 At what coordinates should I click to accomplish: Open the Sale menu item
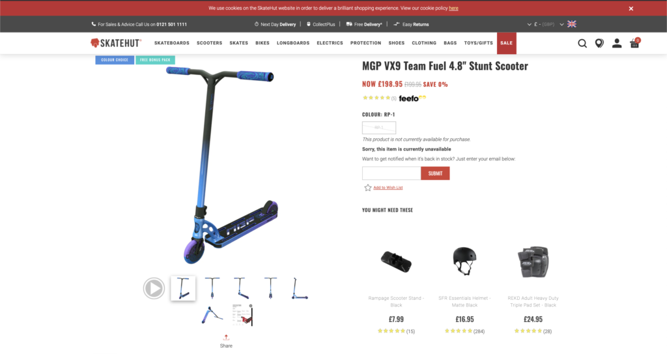coord(507,43)
